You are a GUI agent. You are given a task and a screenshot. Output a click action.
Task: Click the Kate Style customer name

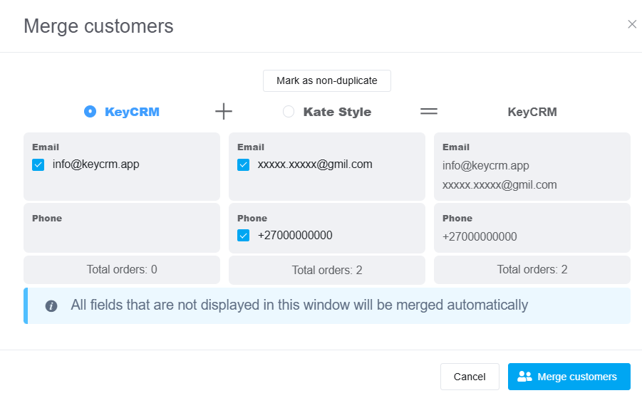point(337,112)
